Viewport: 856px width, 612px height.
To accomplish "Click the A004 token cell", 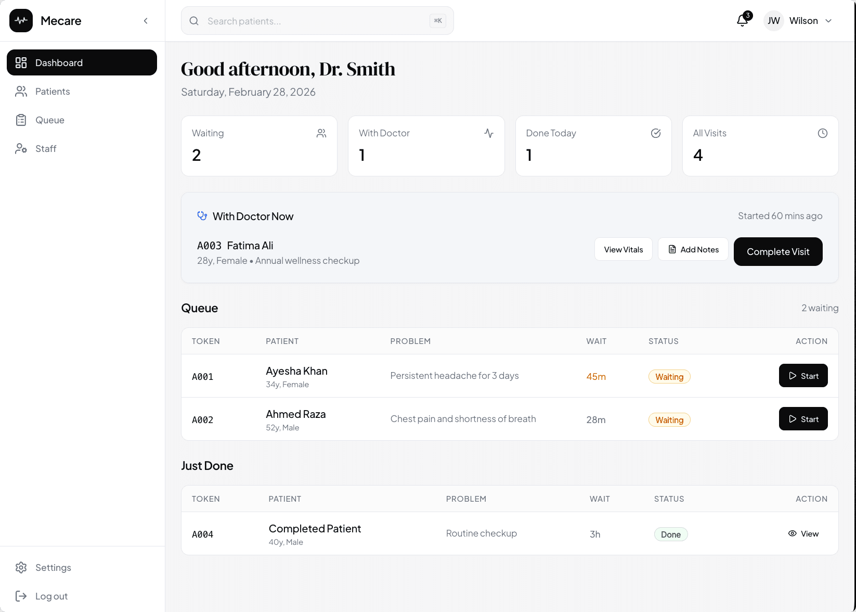I will 203,534.
